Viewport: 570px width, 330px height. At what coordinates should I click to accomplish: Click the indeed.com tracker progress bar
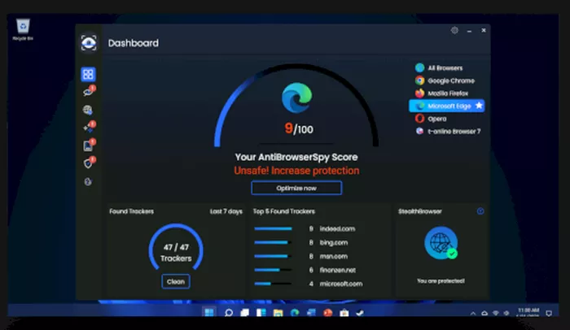click(273, 228)
